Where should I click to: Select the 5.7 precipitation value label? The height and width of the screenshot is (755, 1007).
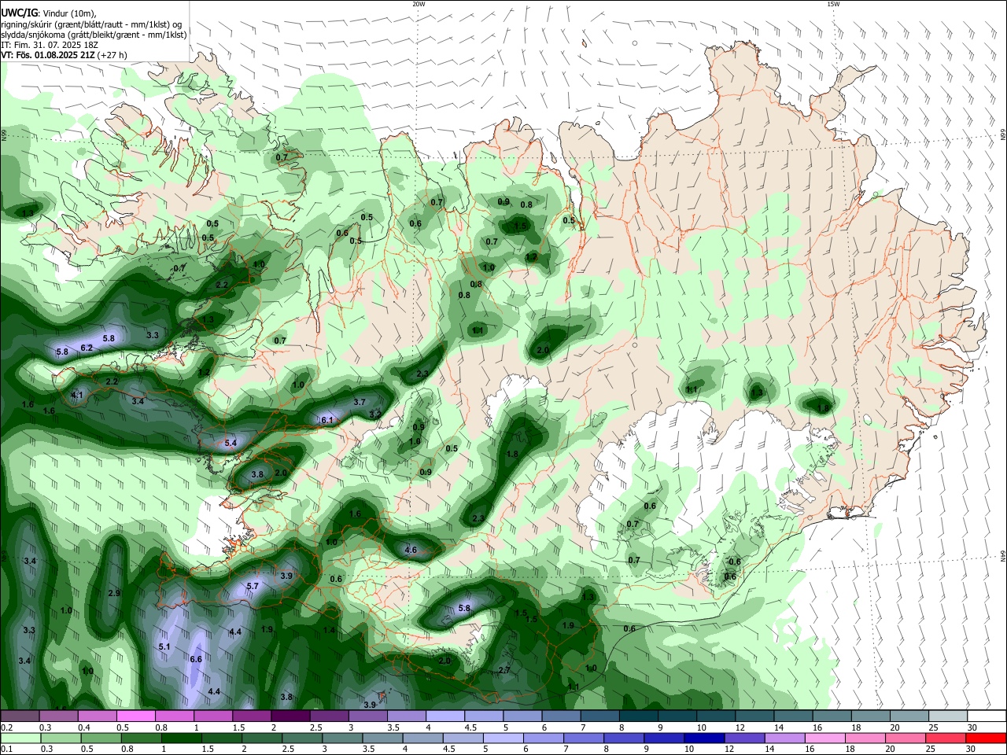253,586
